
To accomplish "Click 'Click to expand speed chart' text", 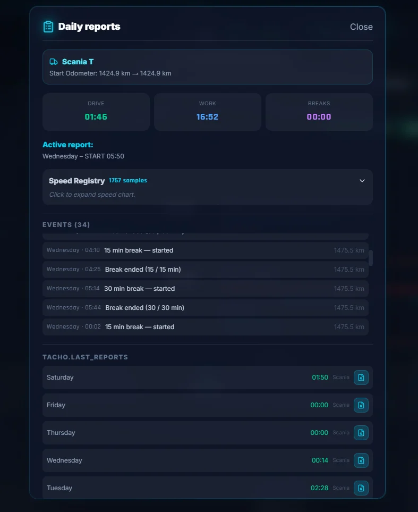I will pyautogui.click(x=92, y=195).
